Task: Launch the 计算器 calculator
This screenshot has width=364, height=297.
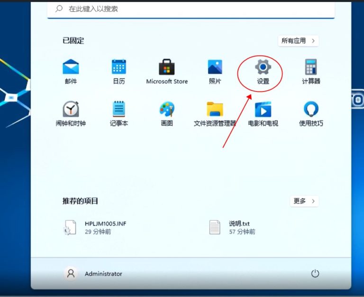Action: (x=311, y=72)
